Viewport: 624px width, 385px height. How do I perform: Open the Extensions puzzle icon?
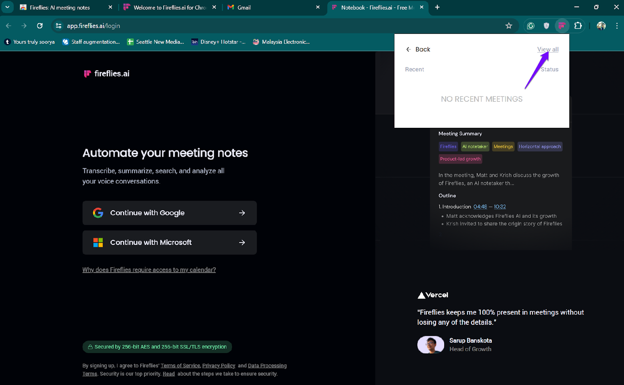click(x=578, y=26)
